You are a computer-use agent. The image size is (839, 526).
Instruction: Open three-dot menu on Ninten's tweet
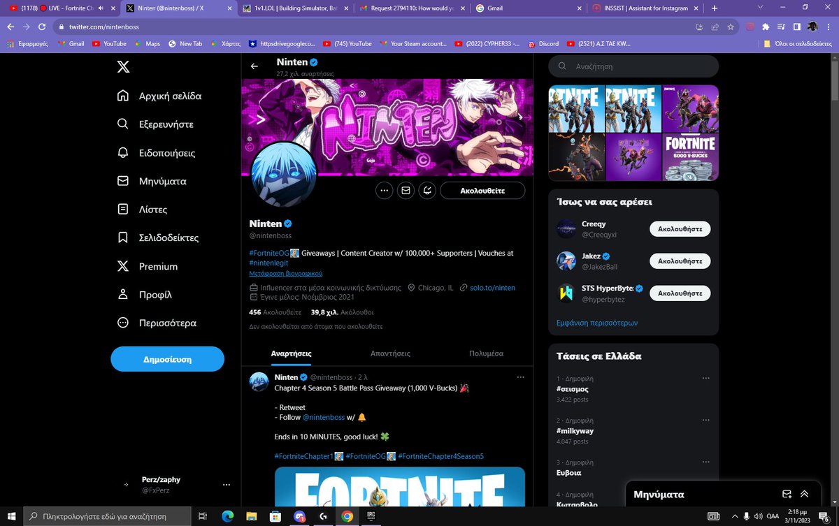point(520,377)
